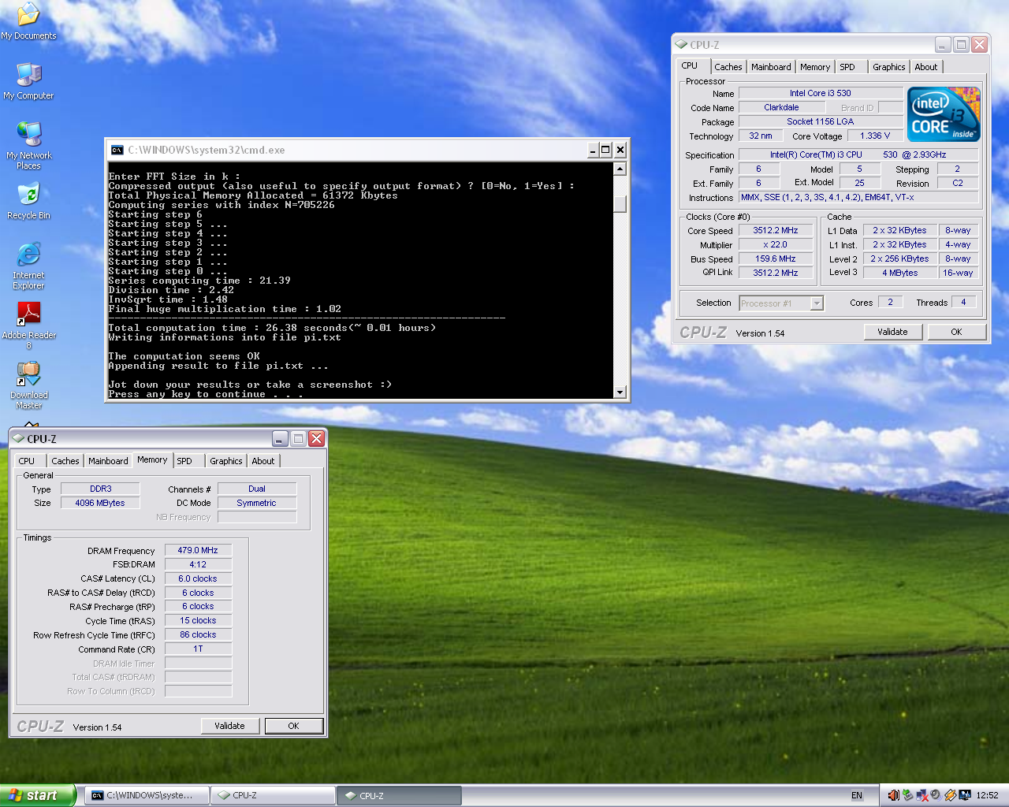Open Mainboard tab in memory CPU-Z window
This screenshot has width=1009, height=807.
click(108, 461)
